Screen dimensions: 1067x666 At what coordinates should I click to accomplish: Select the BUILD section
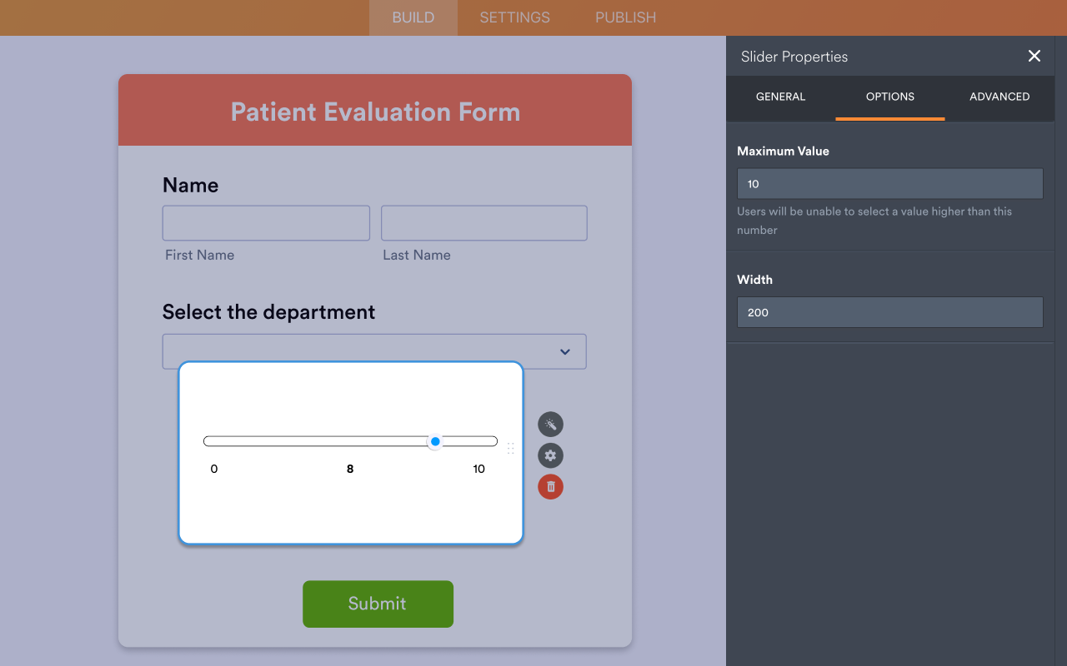[x=413, y=17]
